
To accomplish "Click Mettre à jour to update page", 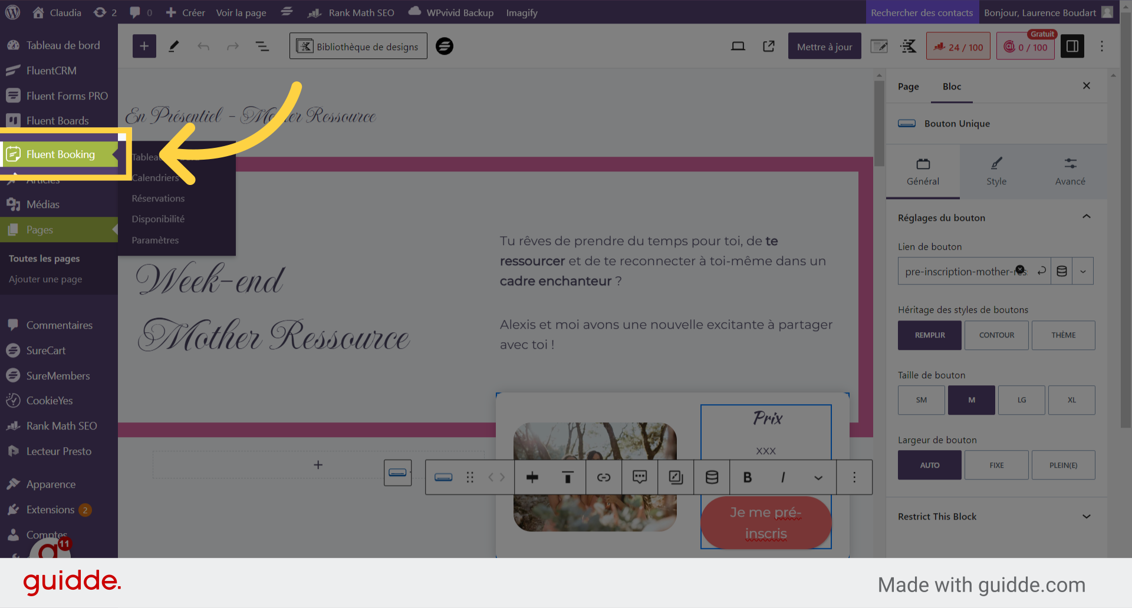I will click(824, 47).
